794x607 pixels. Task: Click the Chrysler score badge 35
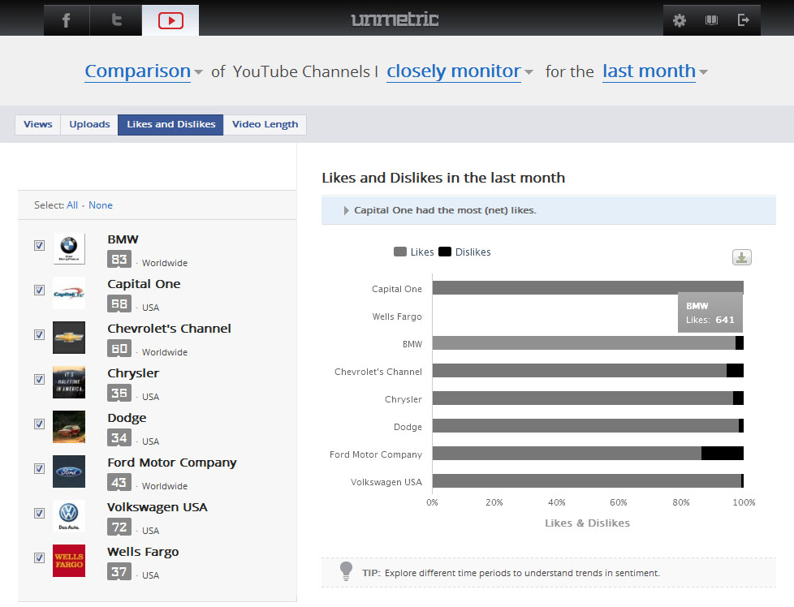119,393
